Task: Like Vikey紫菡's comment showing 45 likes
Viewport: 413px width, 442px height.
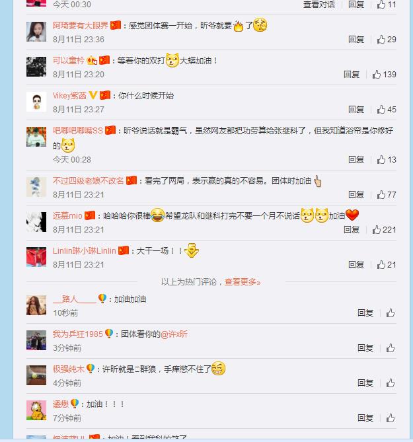Action: click(387, 110)
